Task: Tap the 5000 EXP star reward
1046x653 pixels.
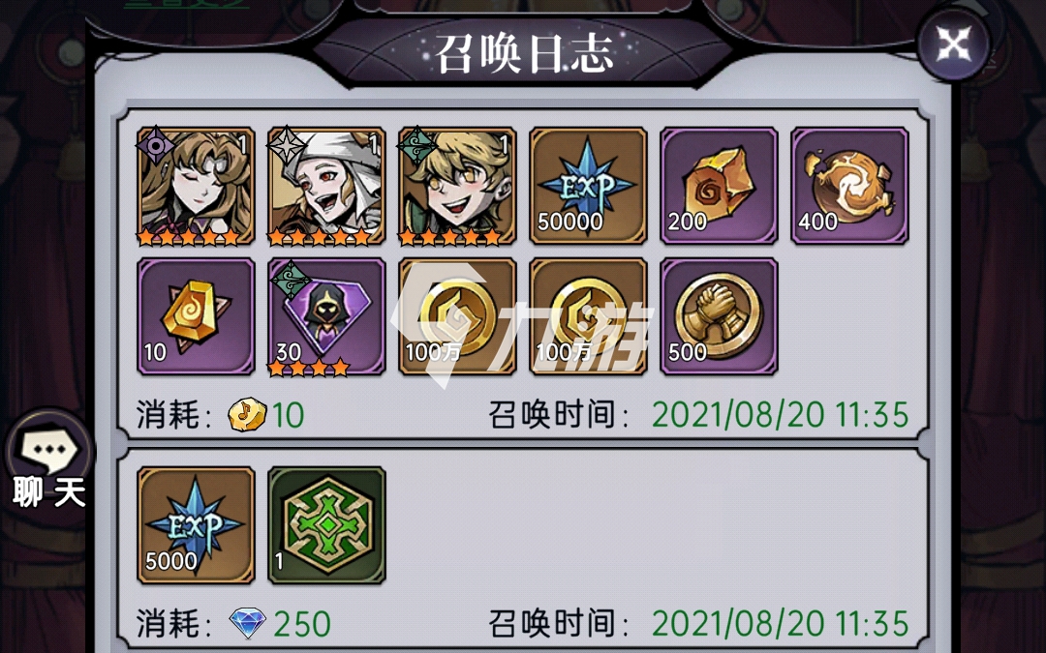Action: point(196,525)
